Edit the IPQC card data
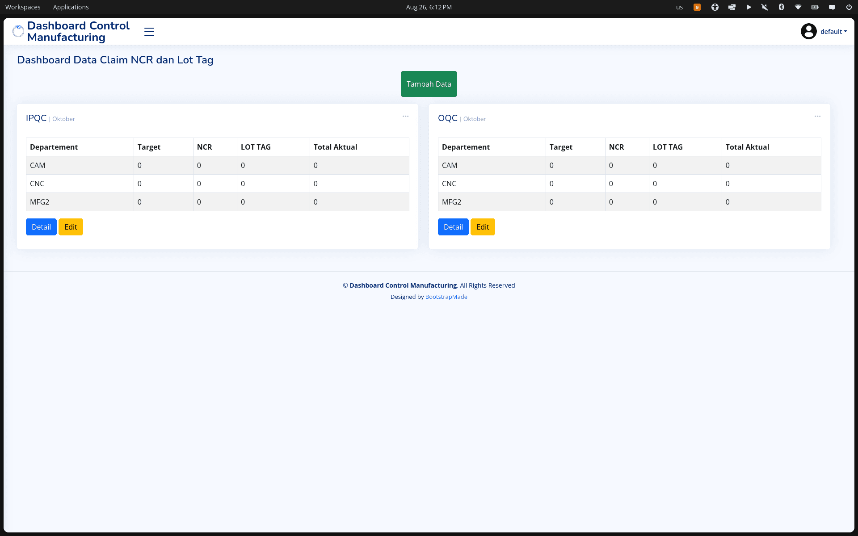Viewport: 858px width, 536px height. coord(71,227)
